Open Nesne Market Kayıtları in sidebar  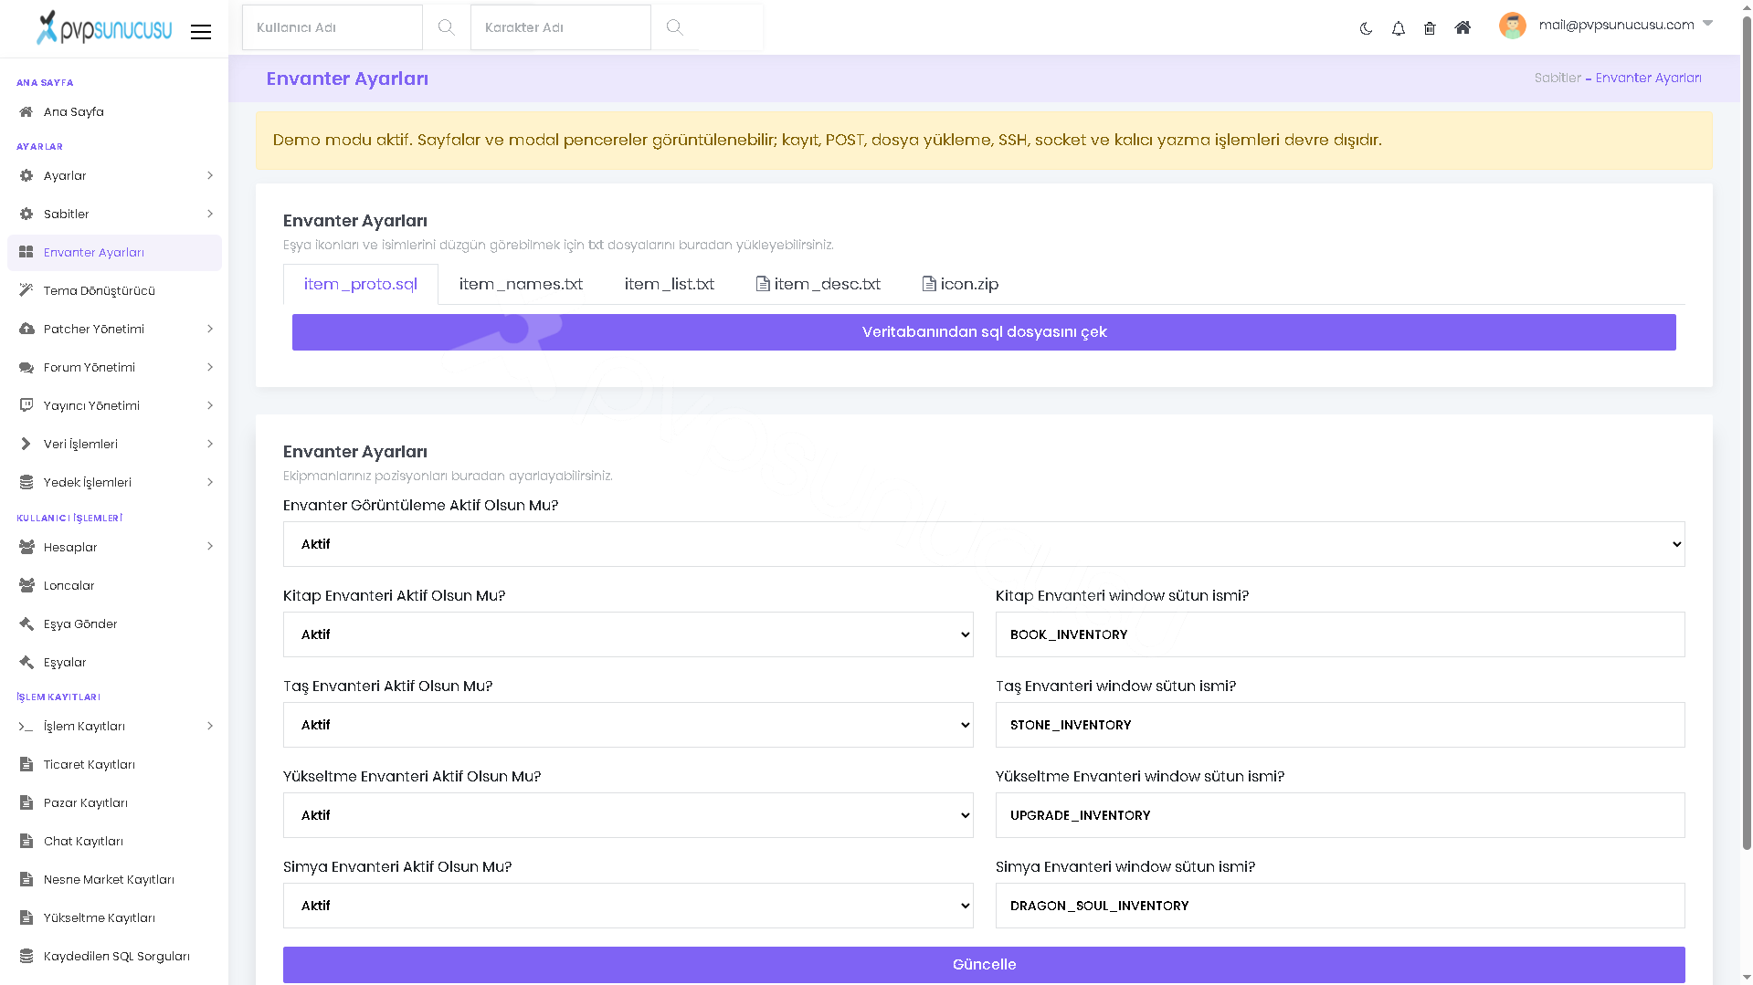tap(114, 880)
